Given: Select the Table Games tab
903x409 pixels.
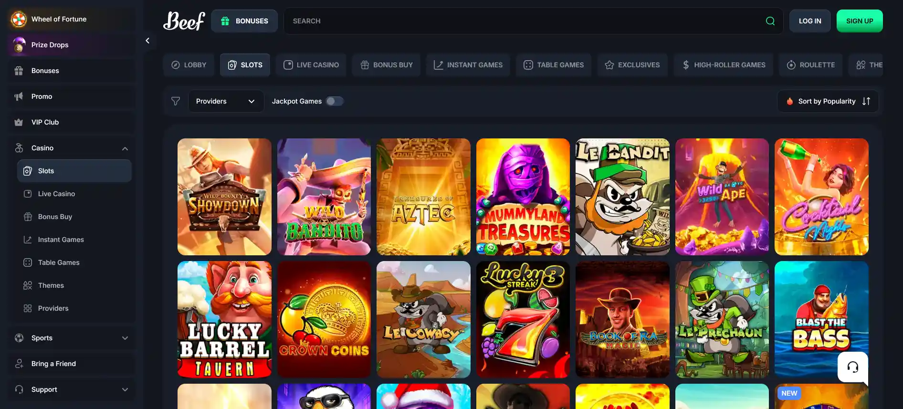Looking at the screenshot, I should click(x=554, y=65).
